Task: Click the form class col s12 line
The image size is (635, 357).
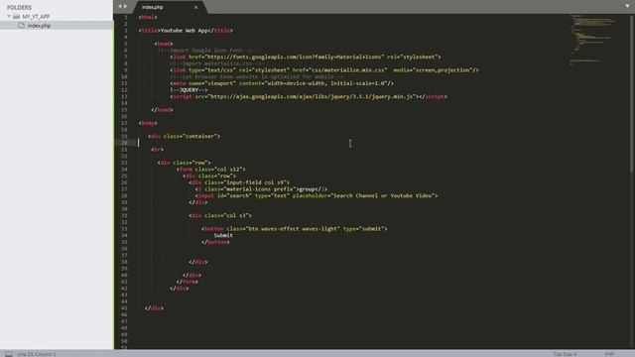Action: click(x=211, y=170)
